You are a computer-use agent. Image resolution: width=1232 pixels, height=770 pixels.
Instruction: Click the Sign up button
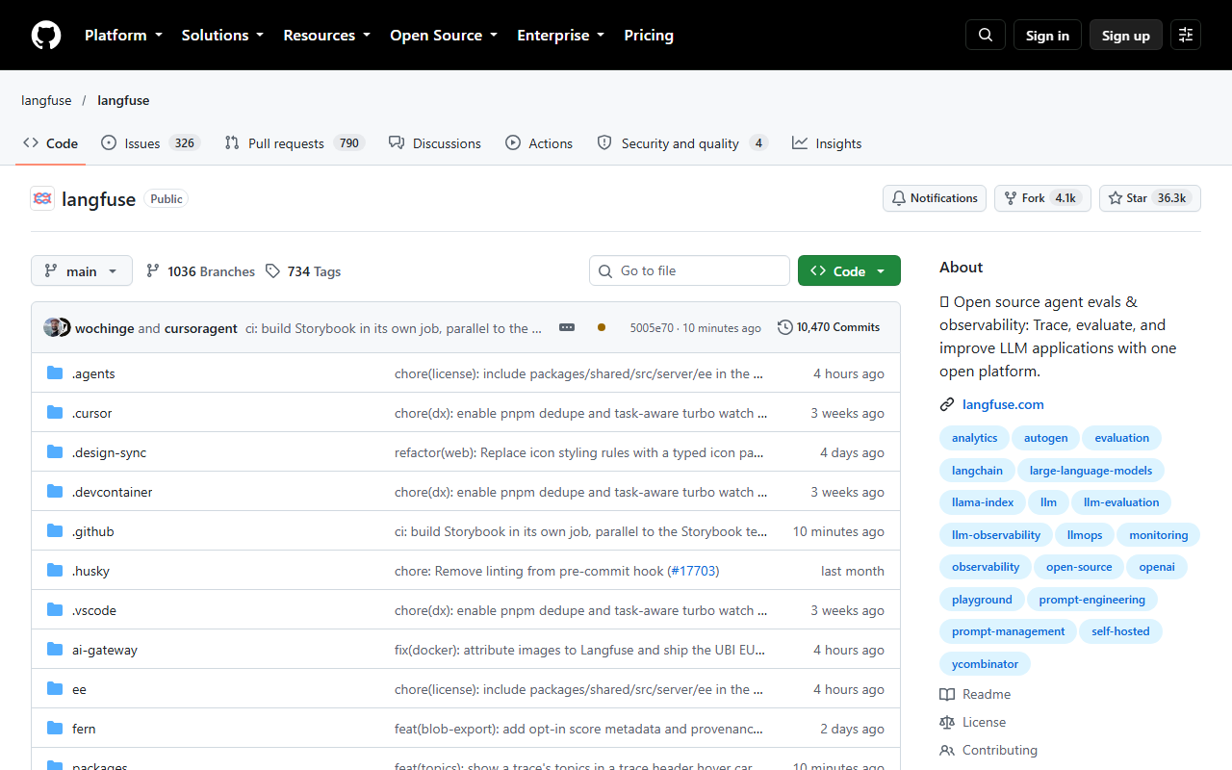pyautogui.click(x=1126, y=35)
